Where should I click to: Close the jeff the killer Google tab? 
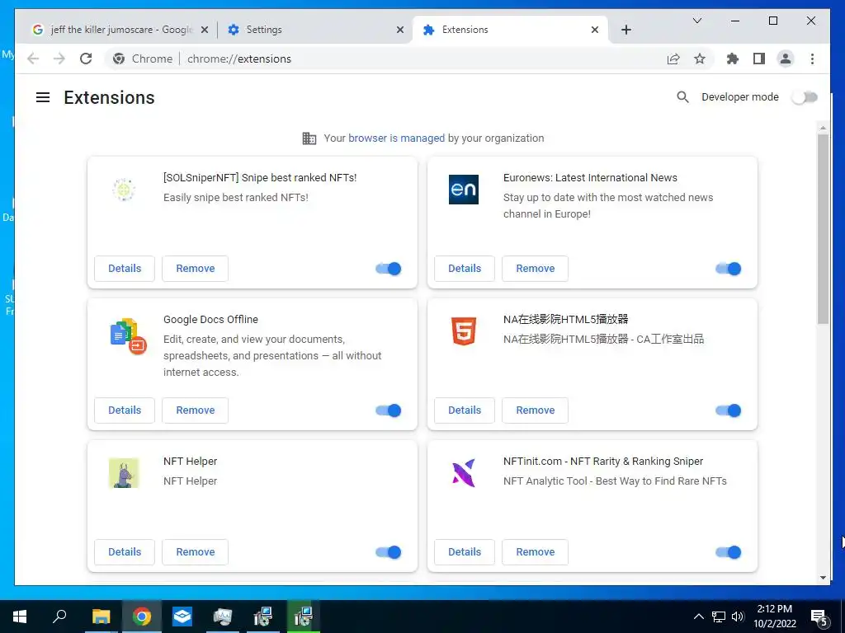(205, 30)
